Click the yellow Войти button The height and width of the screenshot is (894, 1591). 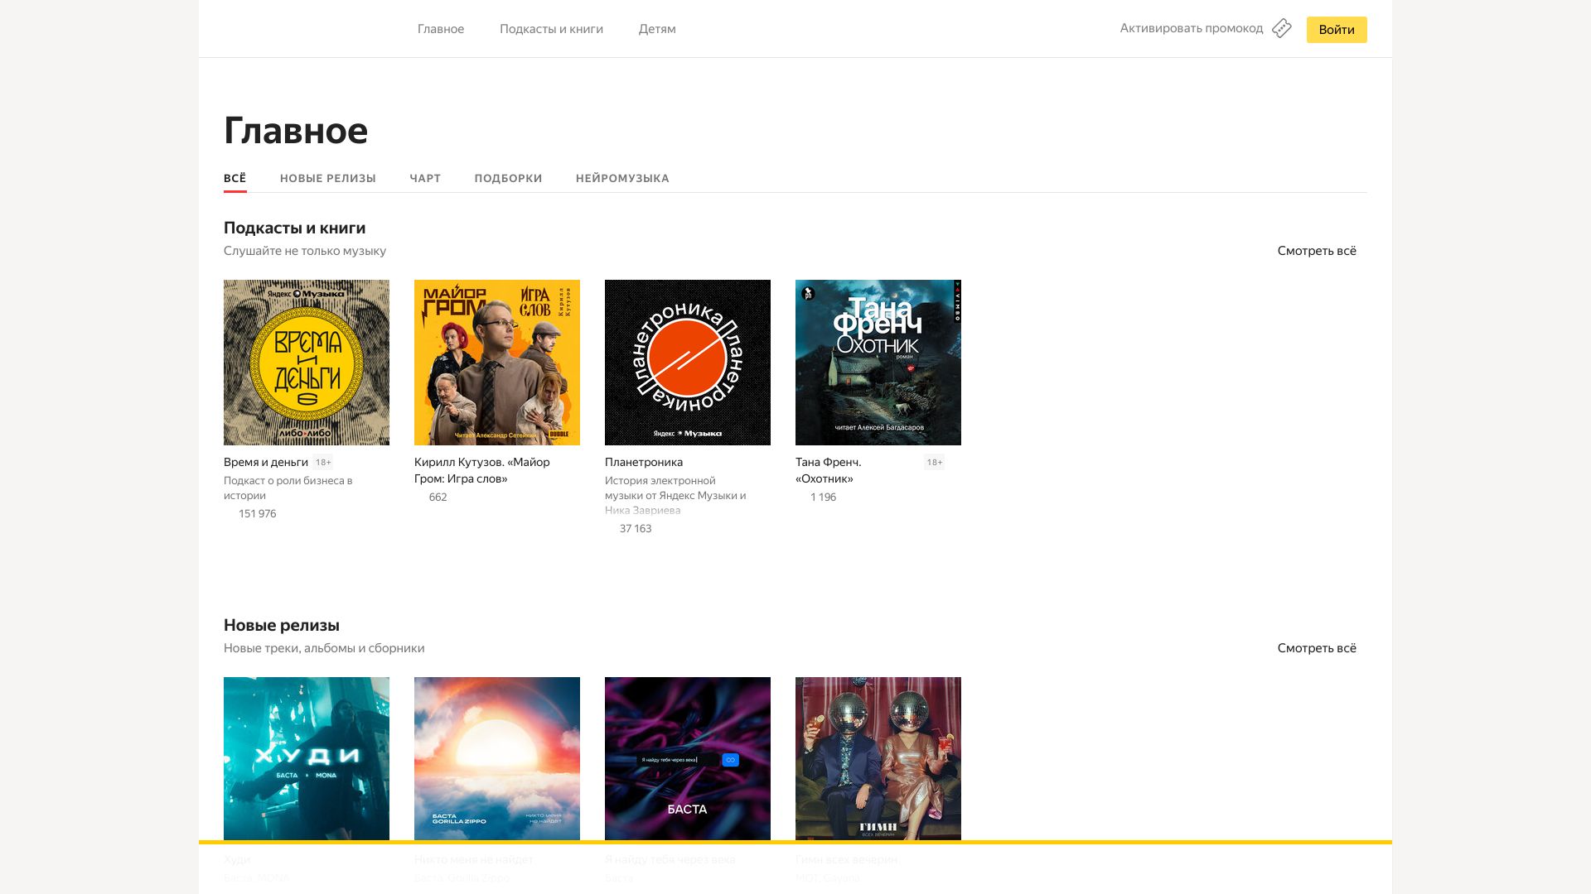click(x=1337, y=30)
